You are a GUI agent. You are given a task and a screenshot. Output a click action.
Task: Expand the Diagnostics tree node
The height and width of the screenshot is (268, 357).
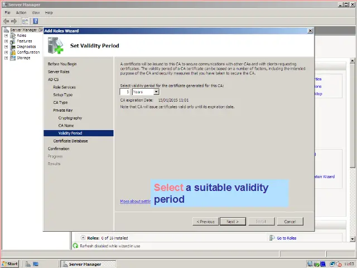(x=6, y=47)
